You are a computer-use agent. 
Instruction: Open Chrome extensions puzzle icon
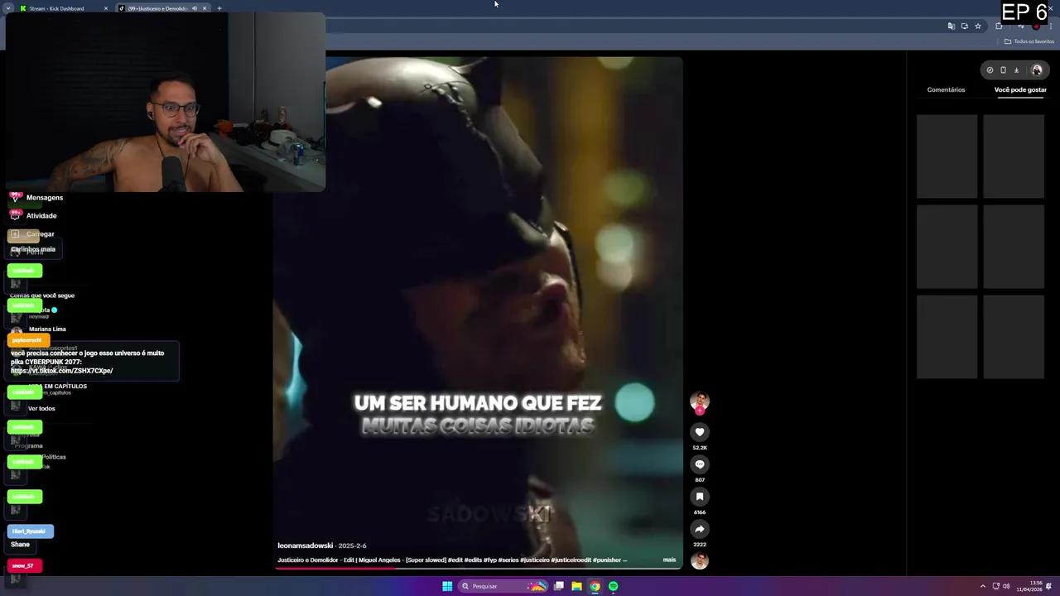(x=999, y=26)
